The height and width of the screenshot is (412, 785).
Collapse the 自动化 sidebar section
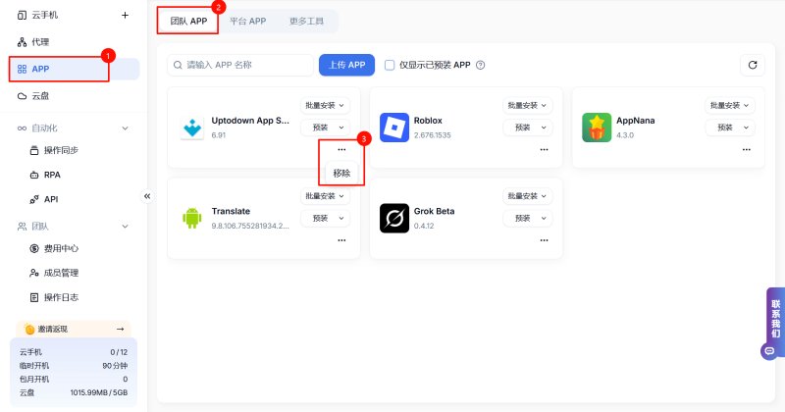click(x=125, y=128)
